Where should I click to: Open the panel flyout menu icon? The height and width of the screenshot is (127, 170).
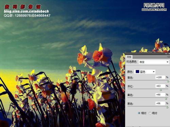168,57
